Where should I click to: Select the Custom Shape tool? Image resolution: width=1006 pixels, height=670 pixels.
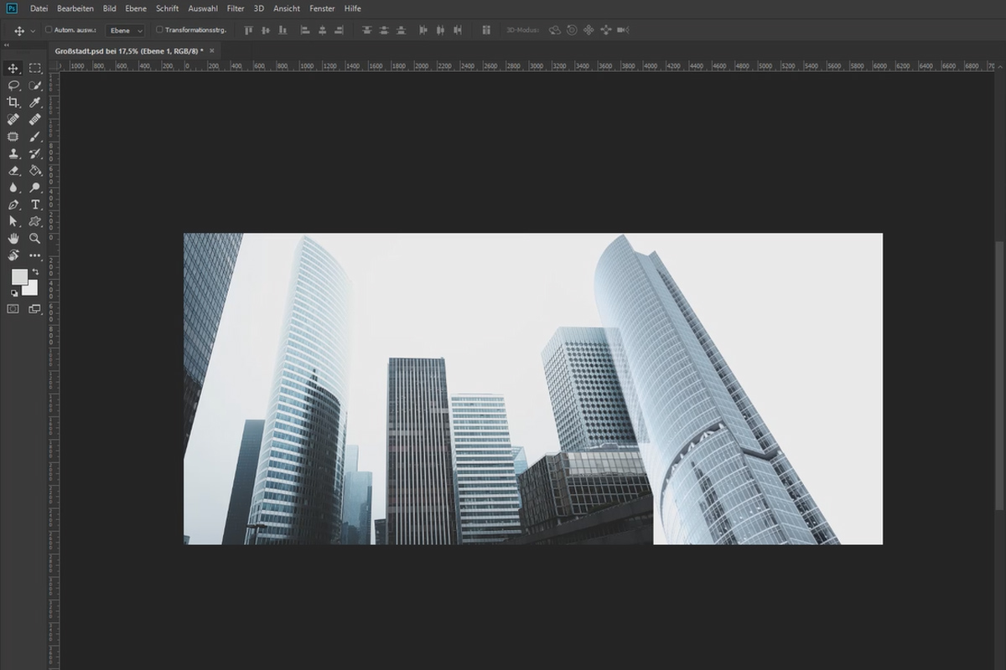point(35,221)
